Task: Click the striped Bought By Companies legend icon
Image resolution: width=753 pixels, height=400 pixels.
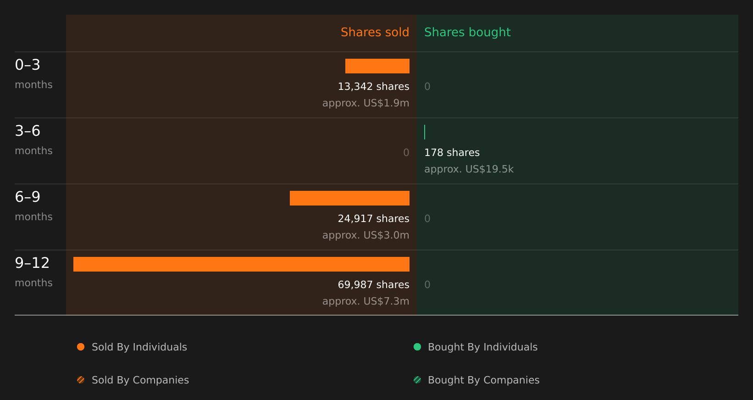Action: (417, 380)
